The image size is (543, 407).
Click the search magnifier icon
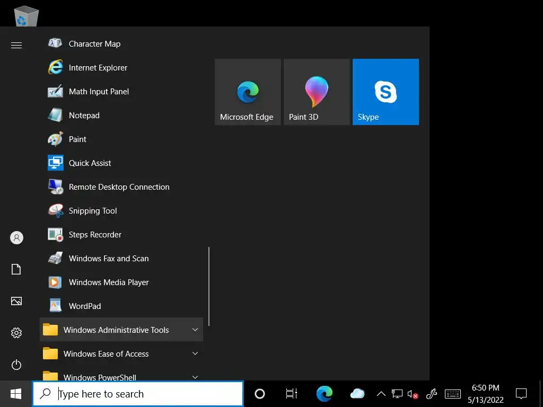click(46, 394)
